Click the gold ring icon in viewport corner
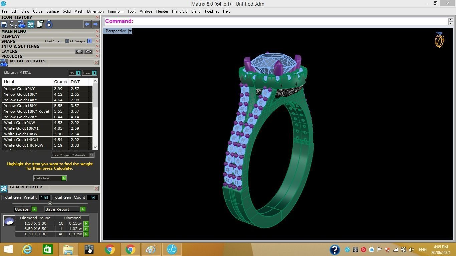Viewport: 456px width, 256px height. pyautogui.click(x=439, y=40)
